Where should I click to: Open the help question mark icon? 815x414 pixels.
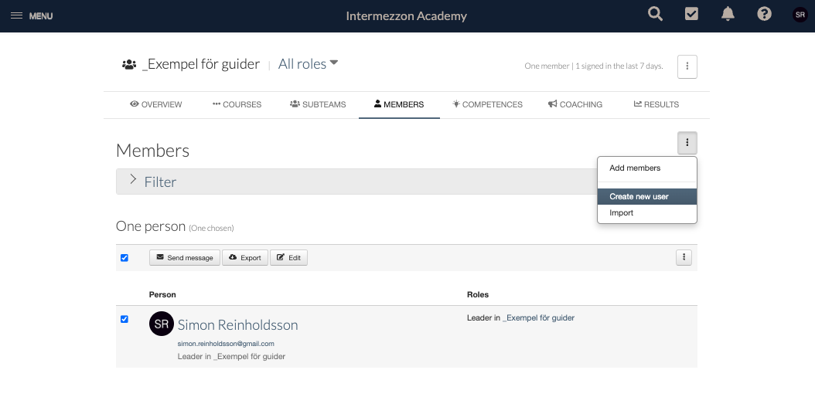coord(764,14)
